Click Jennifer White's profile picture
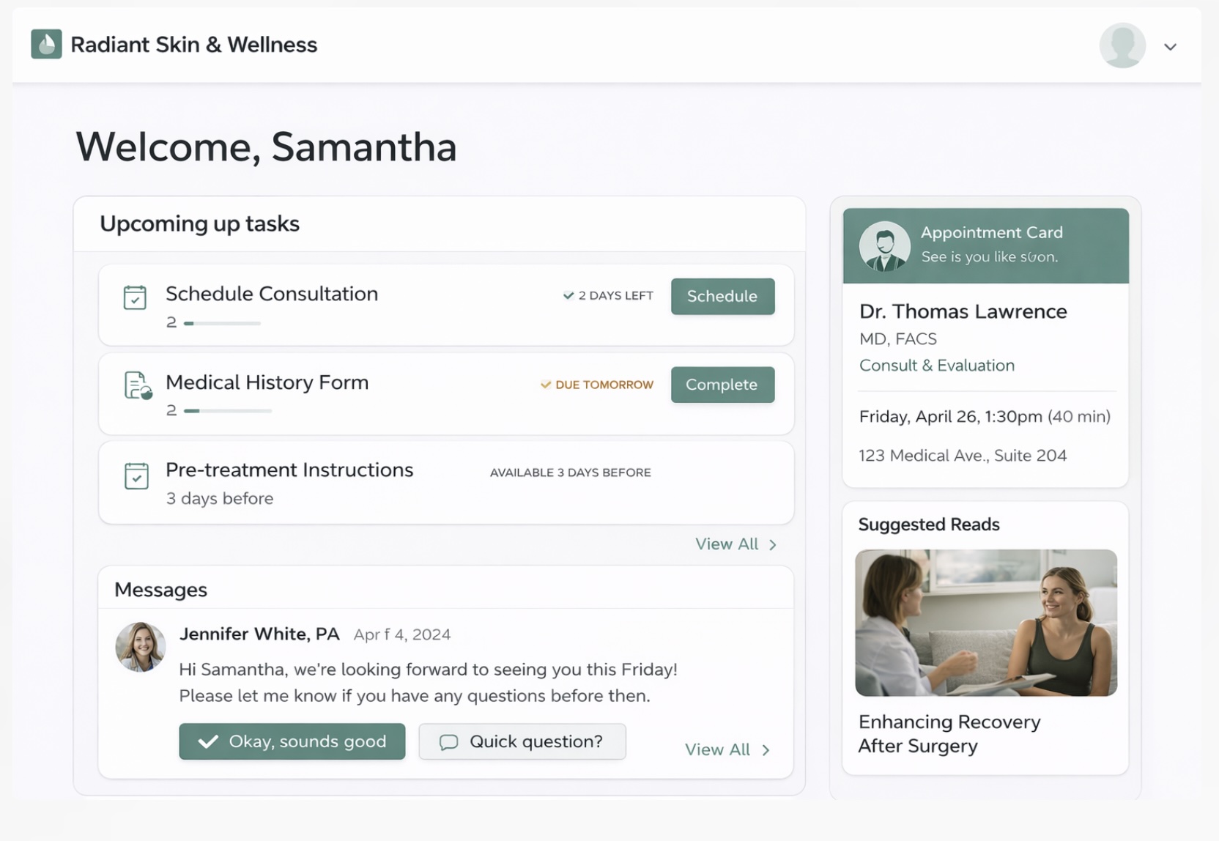The image size is (1219, 841). 140,648
